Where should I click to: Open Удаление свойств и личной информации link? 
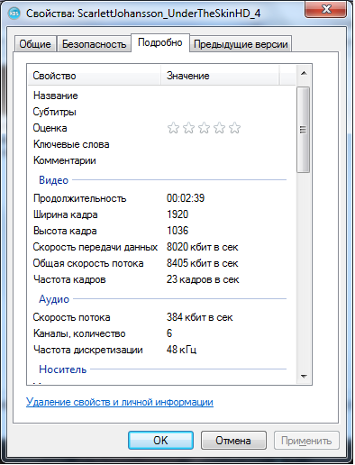120,402
